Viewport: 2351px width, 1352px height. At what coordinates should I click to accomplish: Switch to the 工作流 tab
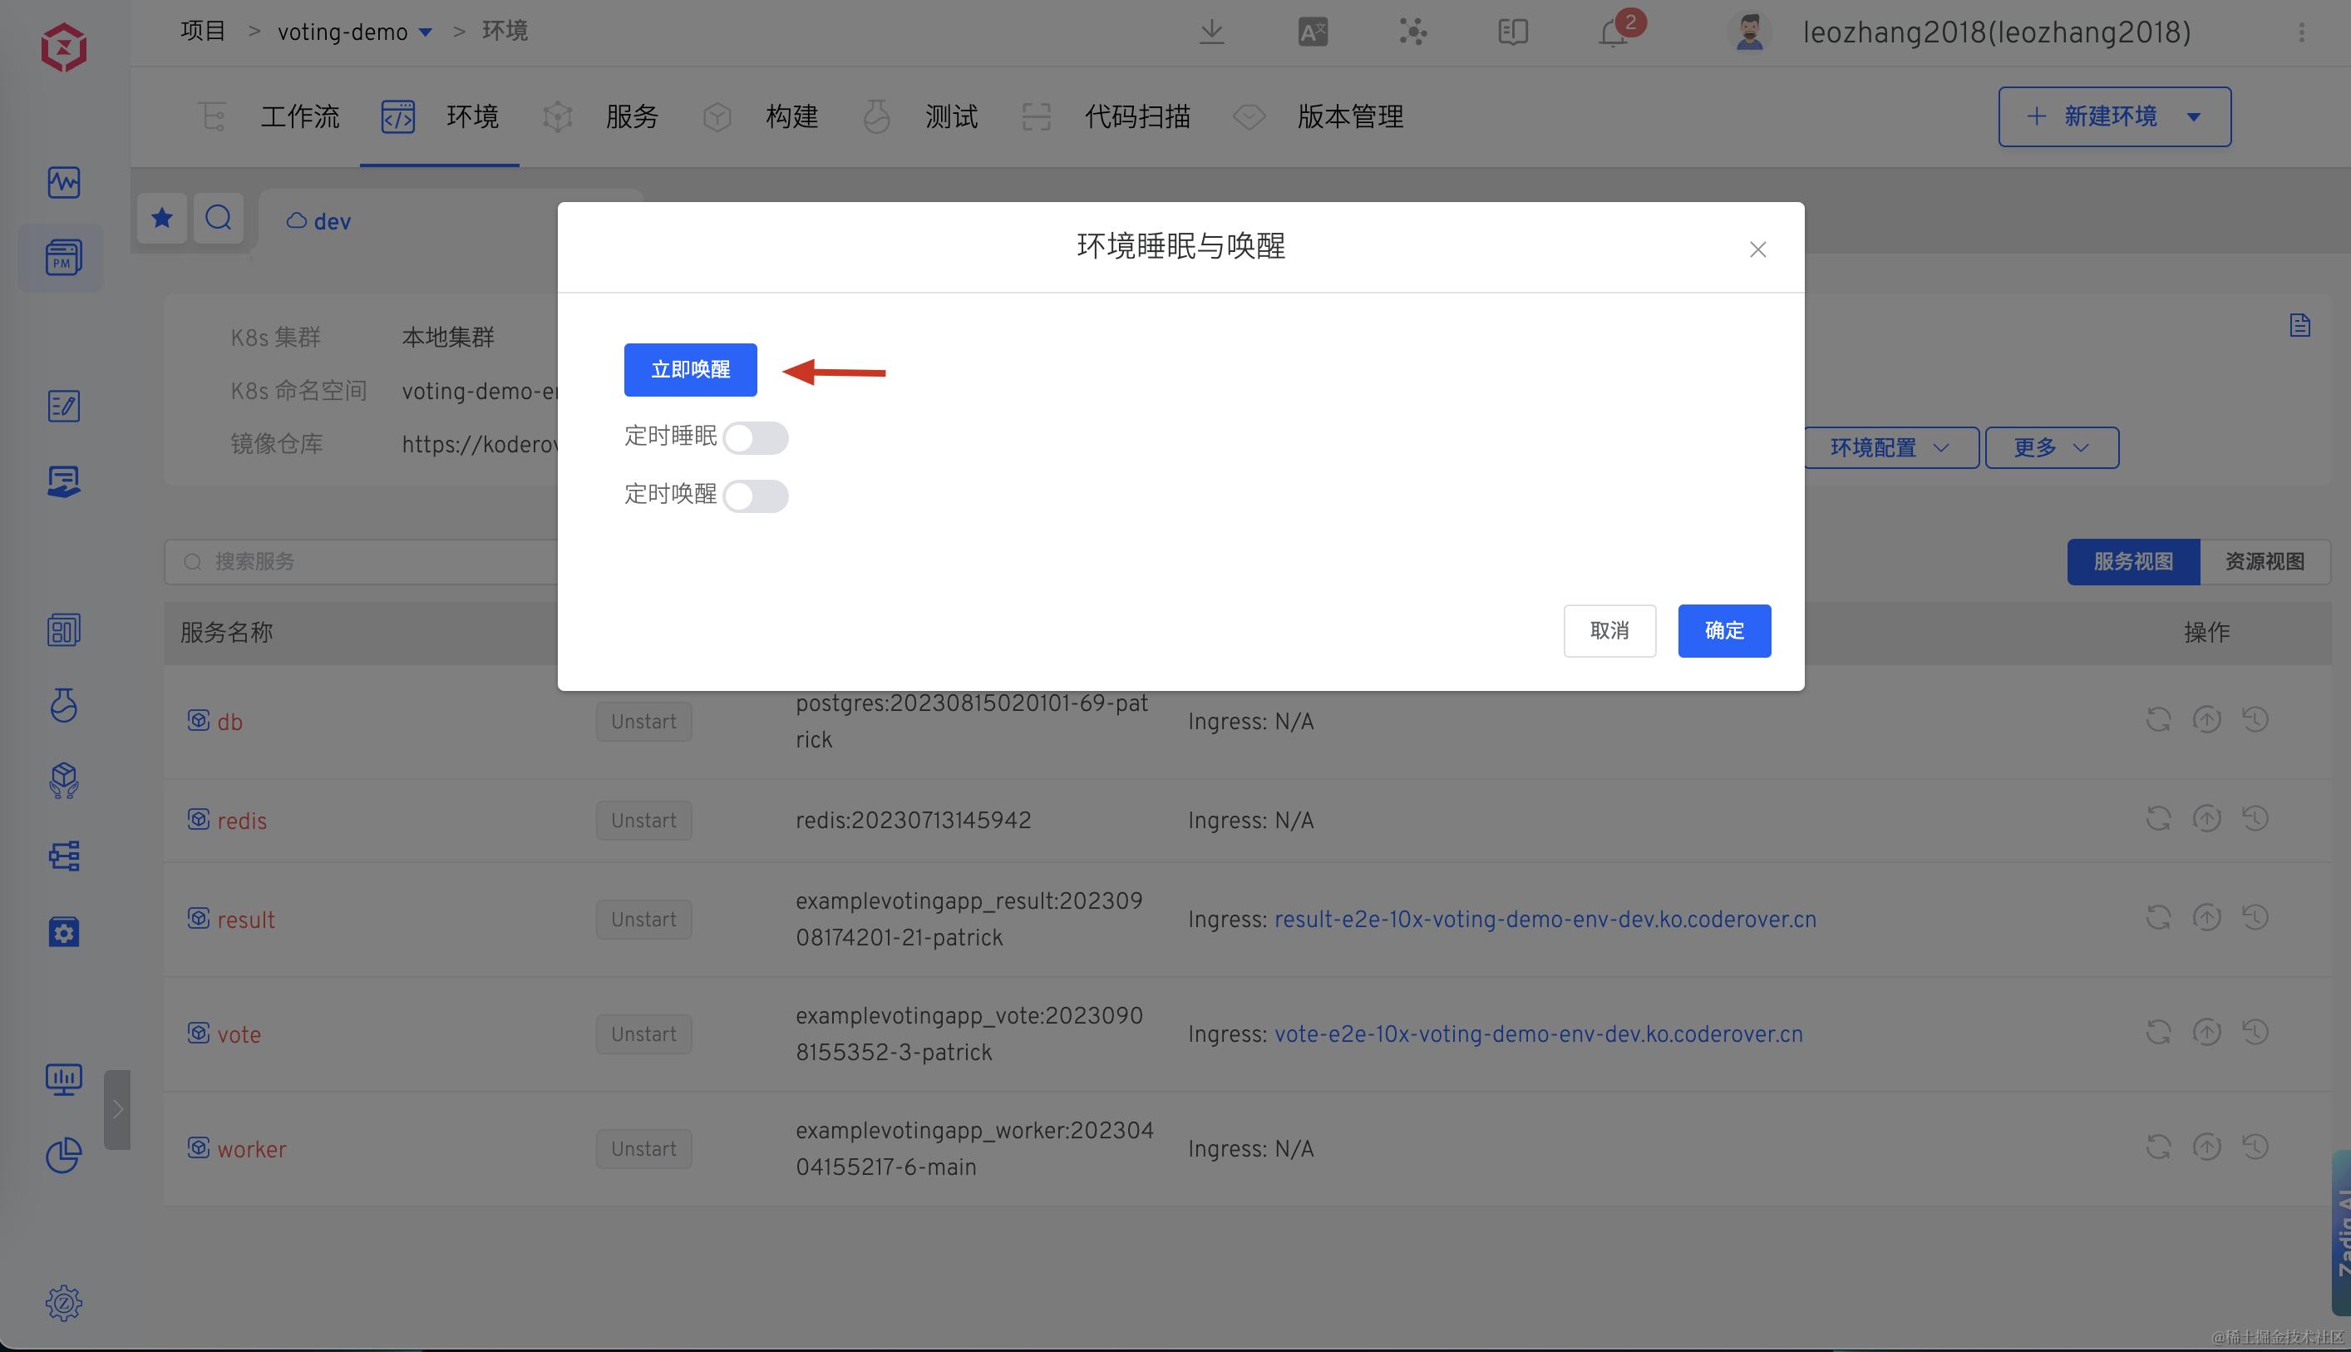click(x=299, y=117)
